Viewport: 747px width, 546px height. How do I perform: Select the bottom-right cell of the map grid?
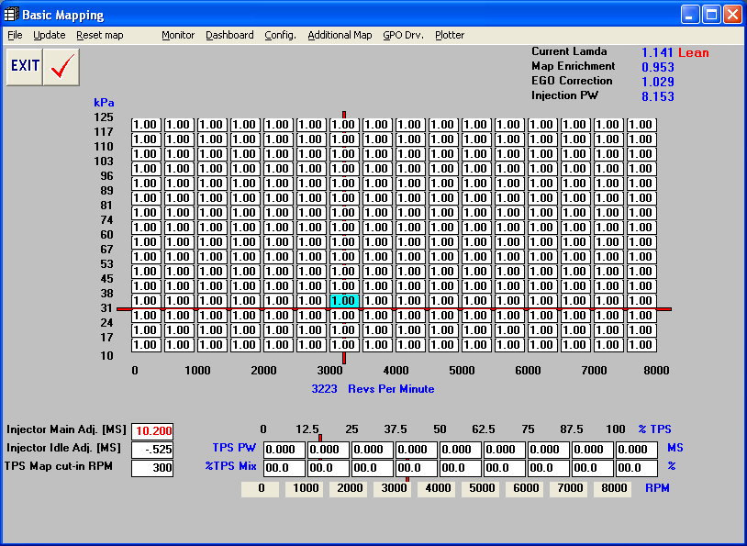641,345
